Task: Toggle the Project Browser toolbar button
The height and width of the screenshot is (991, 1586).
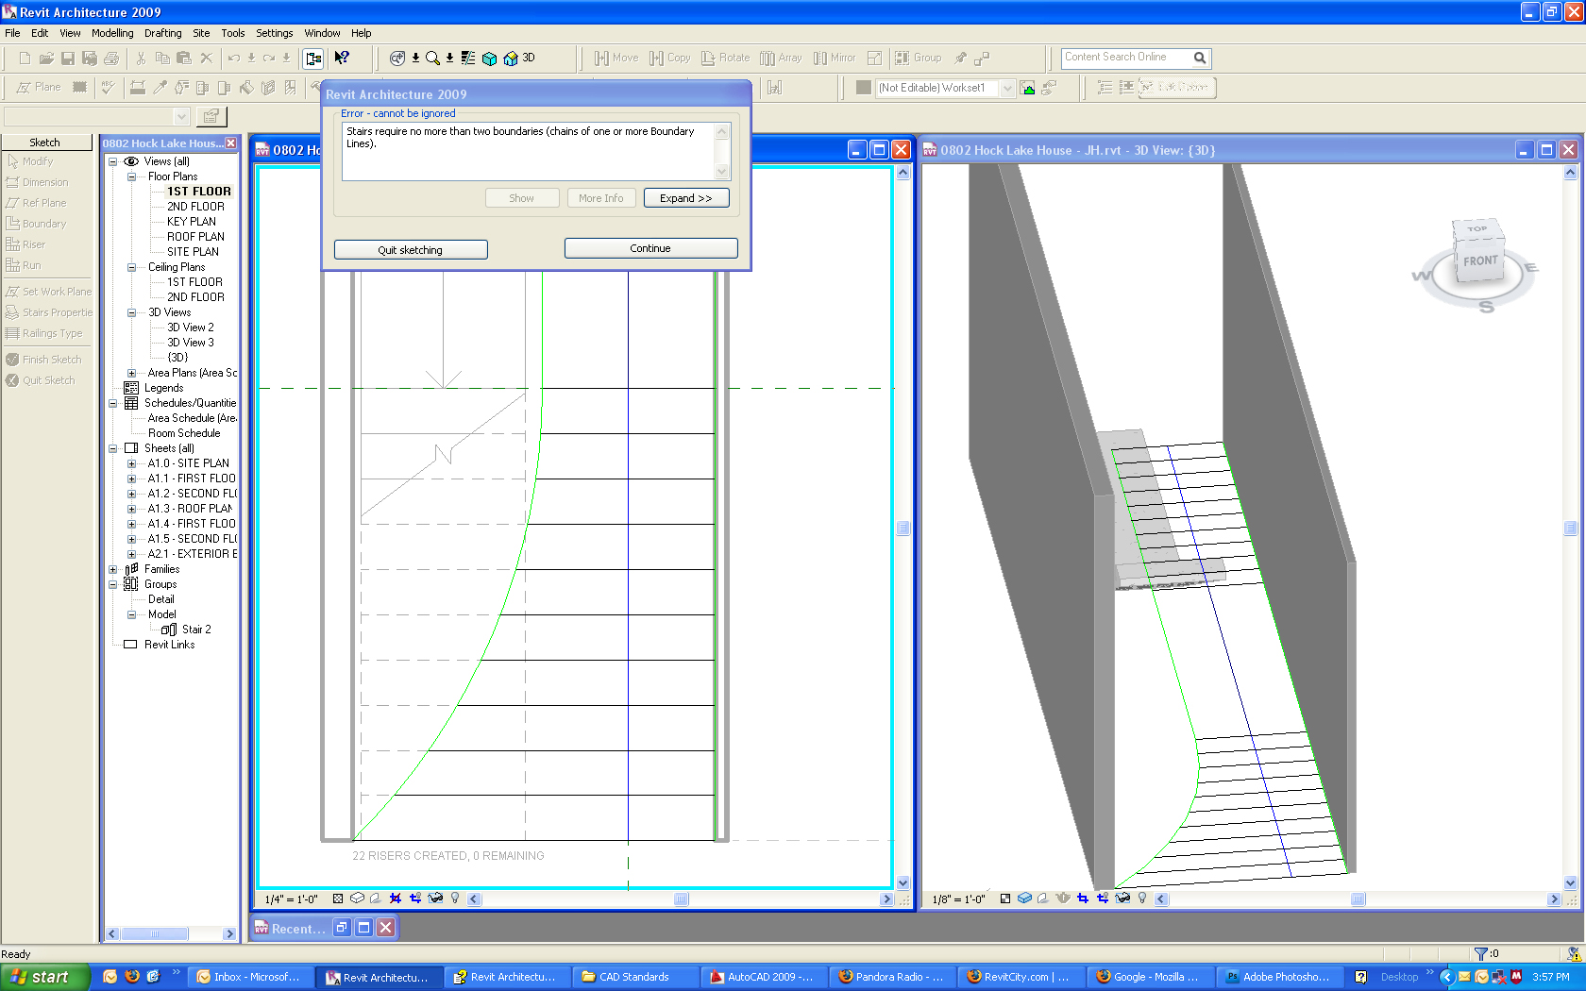Action: click(x=313, y=59)
